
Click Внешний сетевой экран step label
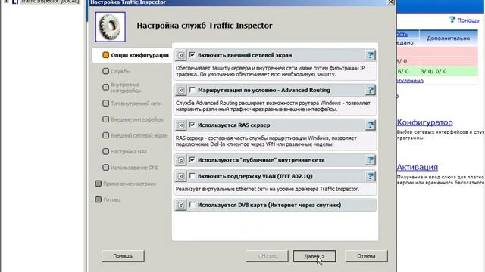(139, 135)
